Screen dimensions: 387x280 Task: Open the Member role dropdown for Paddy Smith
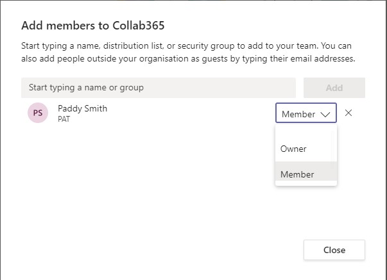coord(305,113)
